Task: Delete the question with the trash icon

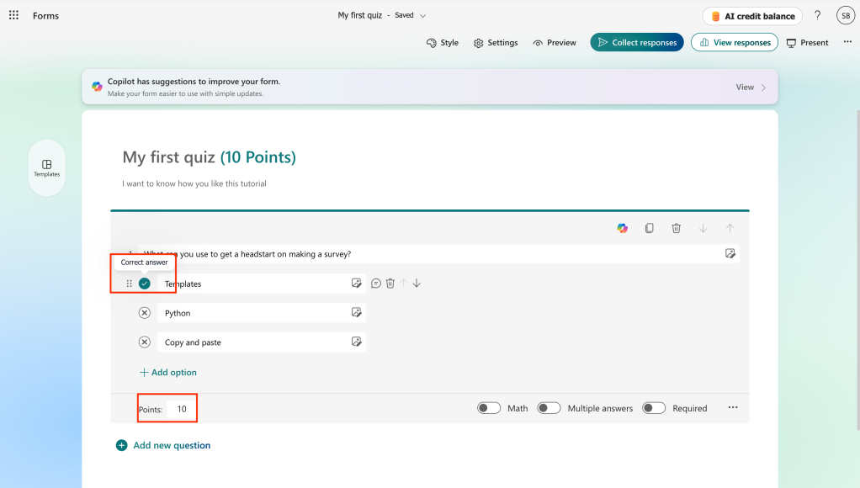Action: (x=676, y=228)
